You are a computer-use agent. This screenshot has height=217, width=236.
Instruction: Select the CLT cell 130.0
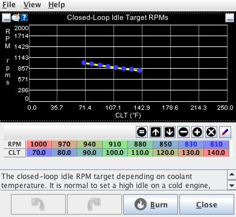click(191, 153)
